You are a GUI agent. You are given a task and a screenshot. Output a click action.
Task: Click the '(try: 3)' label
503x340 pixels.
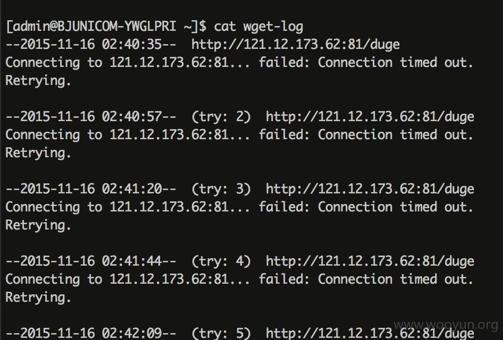(x=221, y=189)
